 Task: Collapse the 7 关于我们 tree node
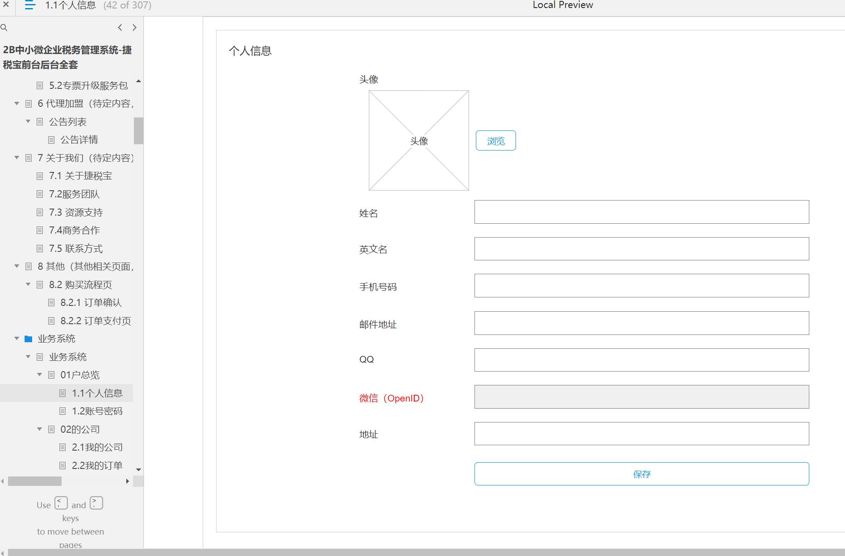(17, 158)
